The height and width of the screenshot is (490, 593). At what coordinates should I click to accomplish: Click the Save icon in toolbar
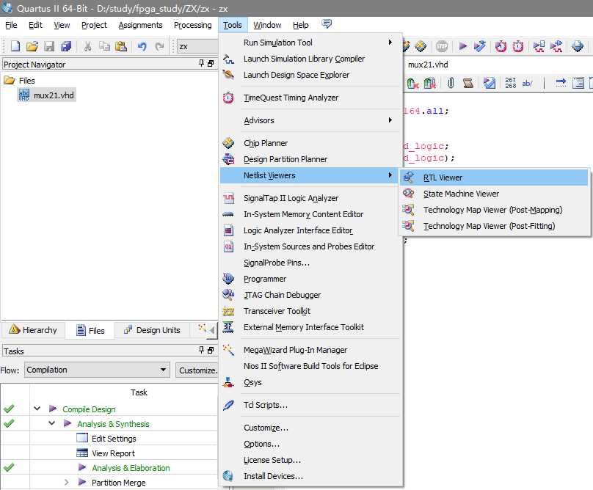49,46
